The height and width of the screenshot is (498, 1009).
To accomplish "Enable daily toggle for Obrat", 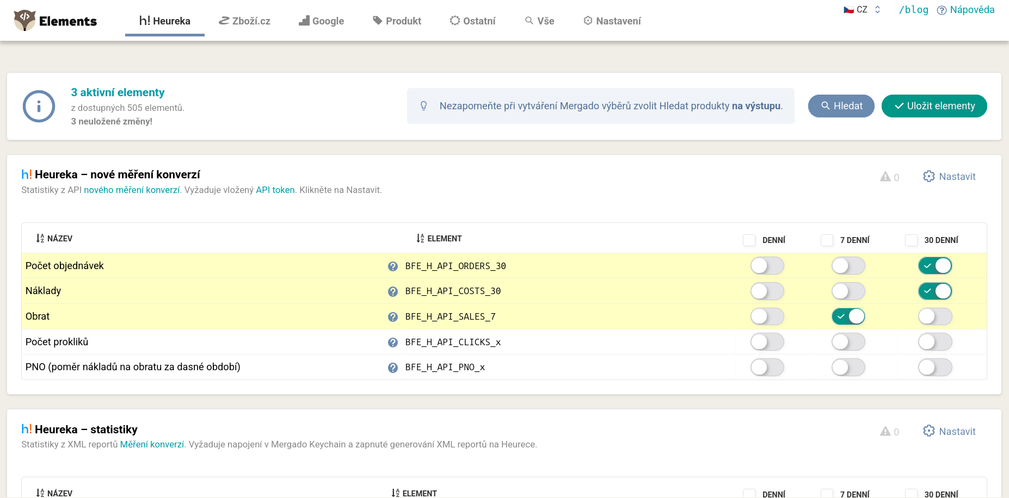I will (767, 316).
